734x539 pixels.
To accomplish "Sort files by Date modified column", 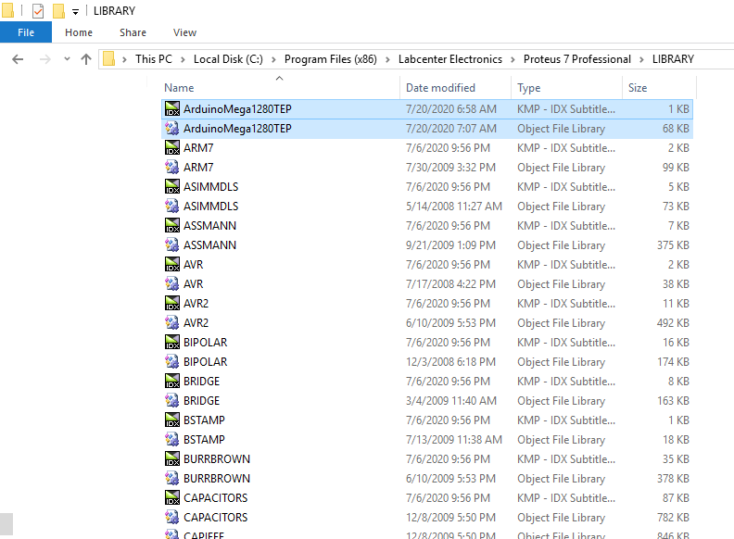I will (x=440, y=88).
